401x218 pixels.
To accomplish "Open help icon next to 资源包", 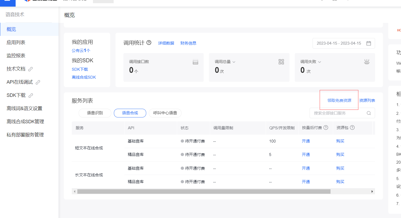I will (352, 127).
